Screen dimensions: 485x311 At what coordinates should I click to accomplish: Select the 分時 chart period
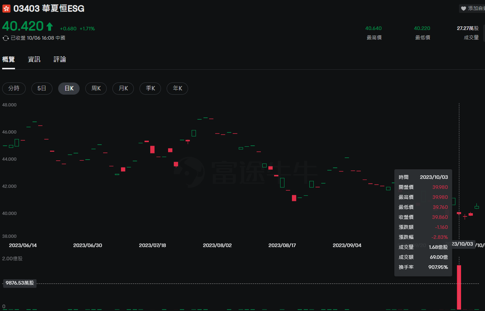click(x=14, y=89)
